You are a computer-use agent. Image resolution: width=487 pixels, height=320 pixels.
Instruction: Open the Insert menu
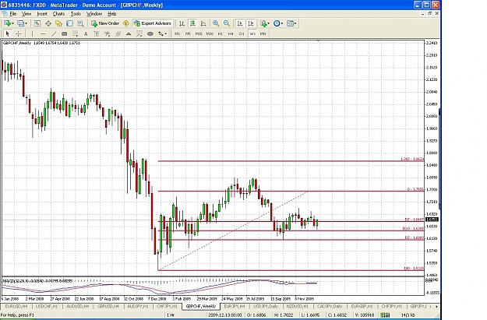pyautogui.click(x=42, y=14)
